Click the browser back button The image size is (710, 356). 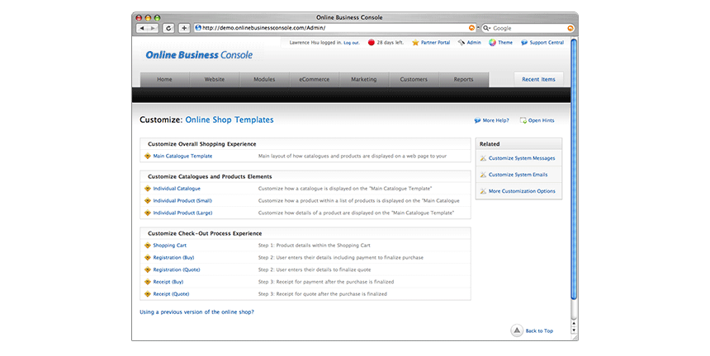coord(142,28)
